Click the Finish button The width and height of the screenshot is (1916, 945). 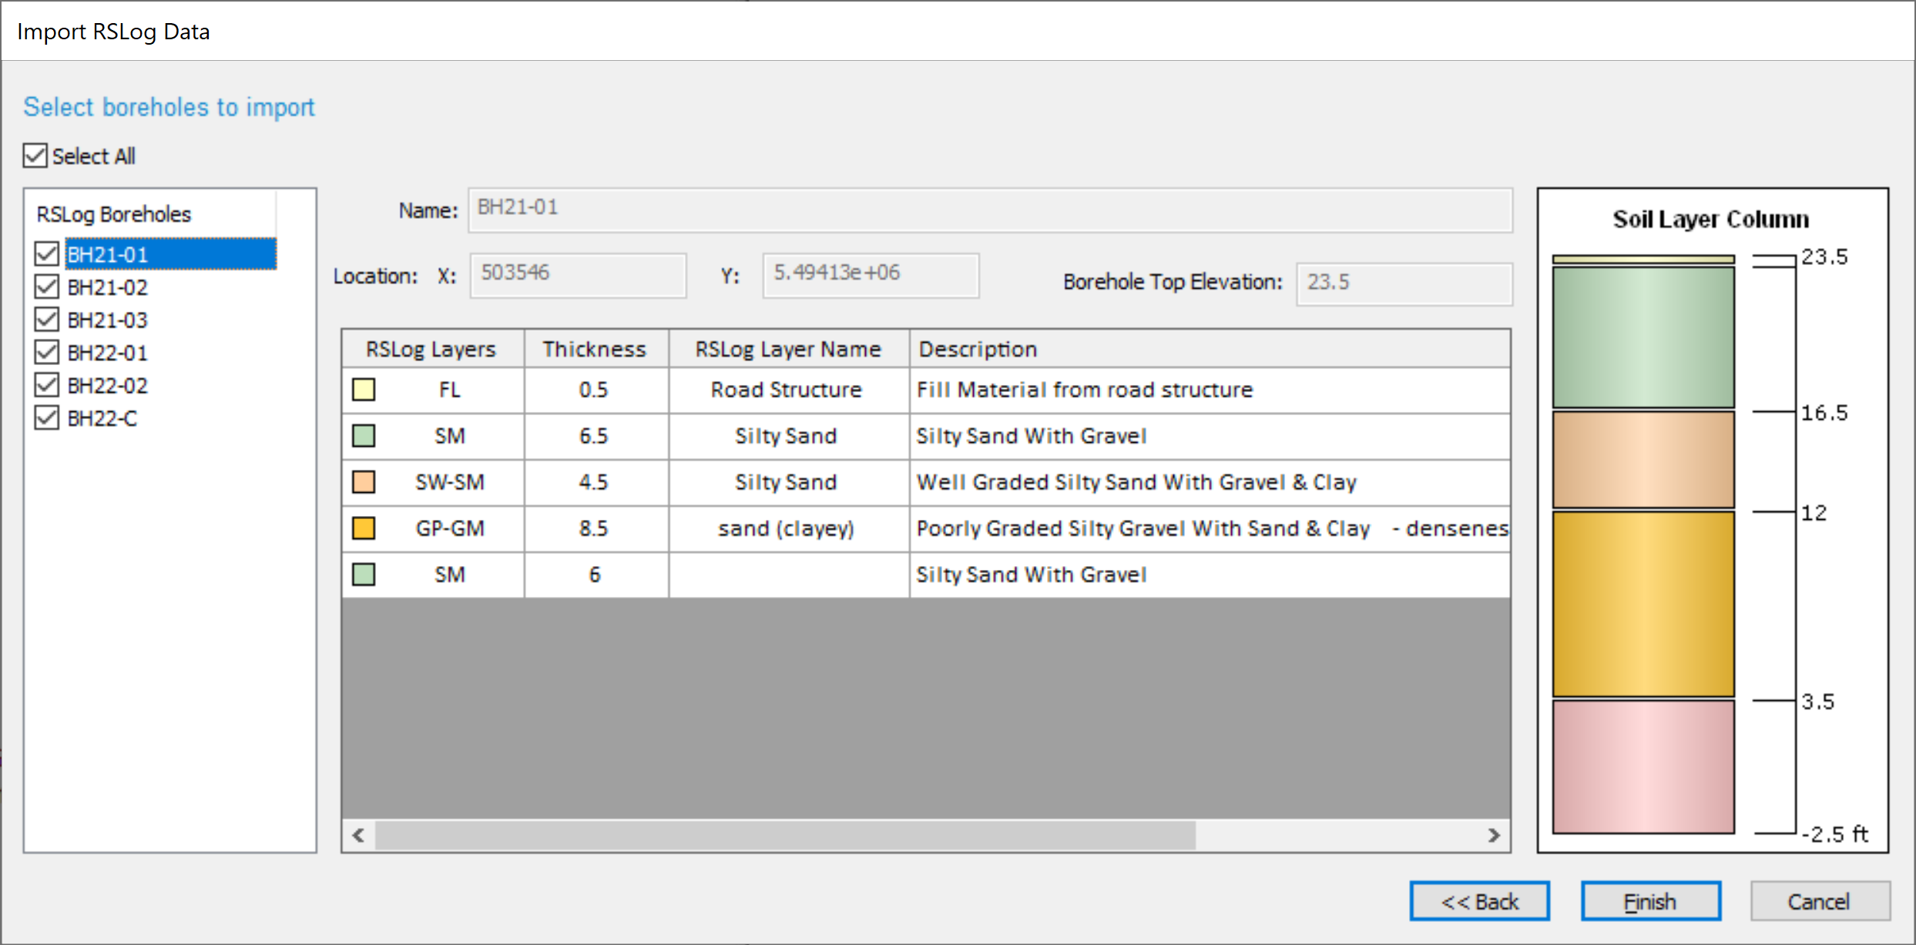pos(1650,901)
